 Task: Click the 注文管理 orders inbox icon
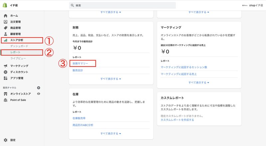tap(6, 22)
